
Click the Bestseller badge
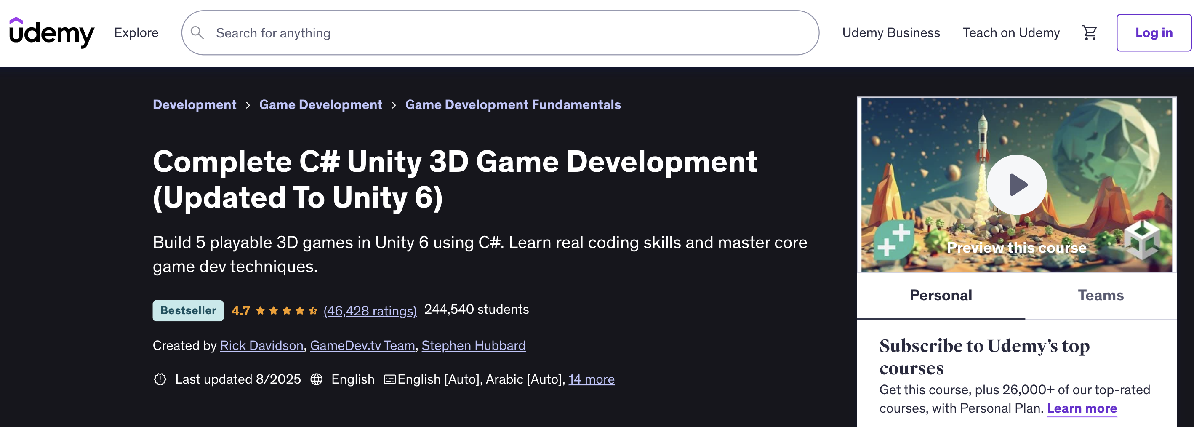tap(188, 311)
